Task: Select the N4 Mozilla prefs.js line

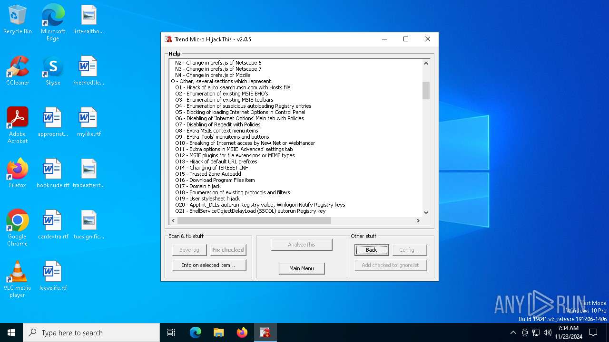Action: [x=213, y=75]
